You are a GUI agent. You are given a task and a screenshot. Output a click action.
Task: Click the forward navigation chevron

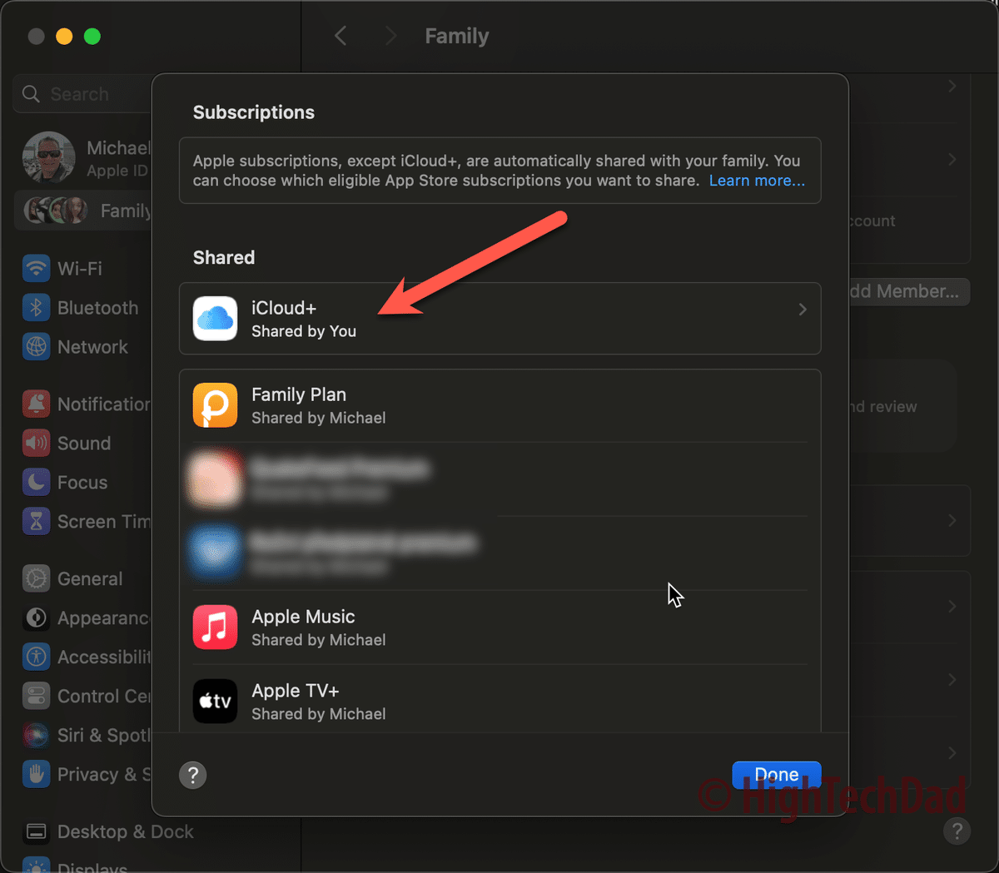point(387,36)
